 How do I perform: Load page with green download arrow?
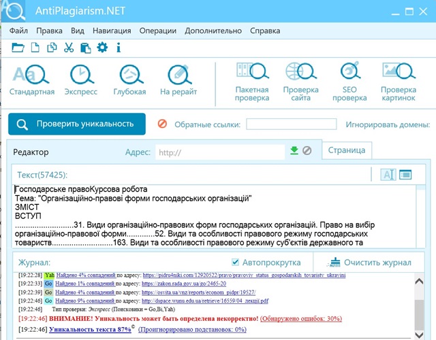pos(294,150)
